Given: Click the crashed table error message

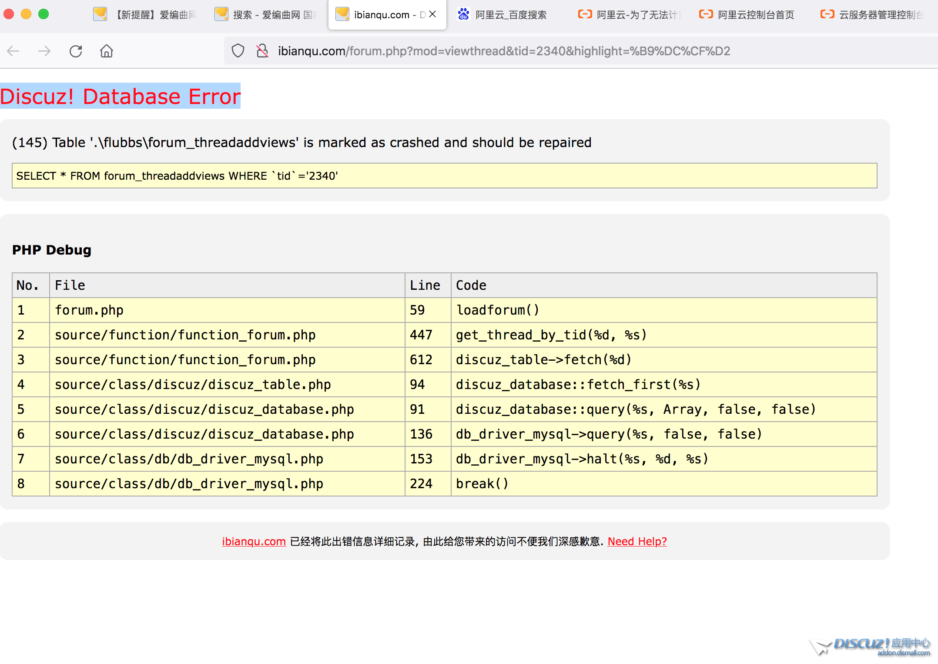Looking at the screenshot, I should click(301, 143).
